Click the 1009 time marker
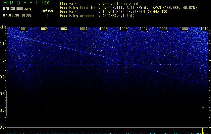This screenshot has height=134, width=211. click(184, 29)
